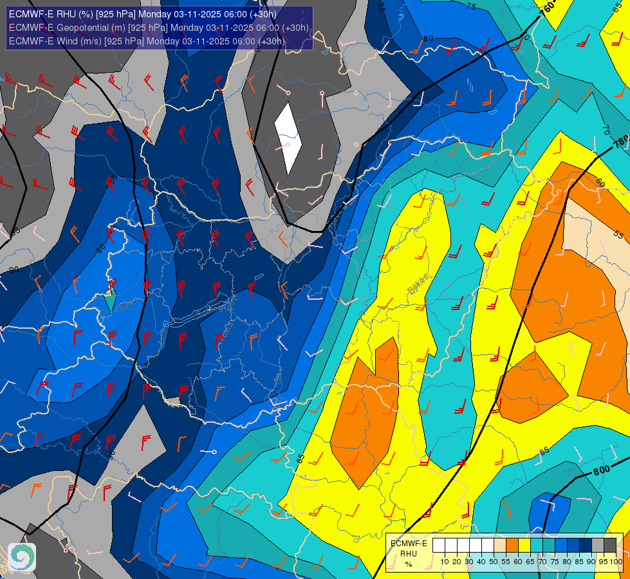The width and height of the screenshot is (630, 579).
Task: Click the orange 55–60 legend swatch
Action: (512, 546)
